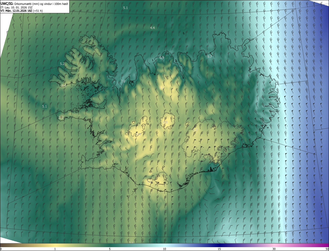
Task: Click the 0 tick on the color scale
Action: pos(1,249)
